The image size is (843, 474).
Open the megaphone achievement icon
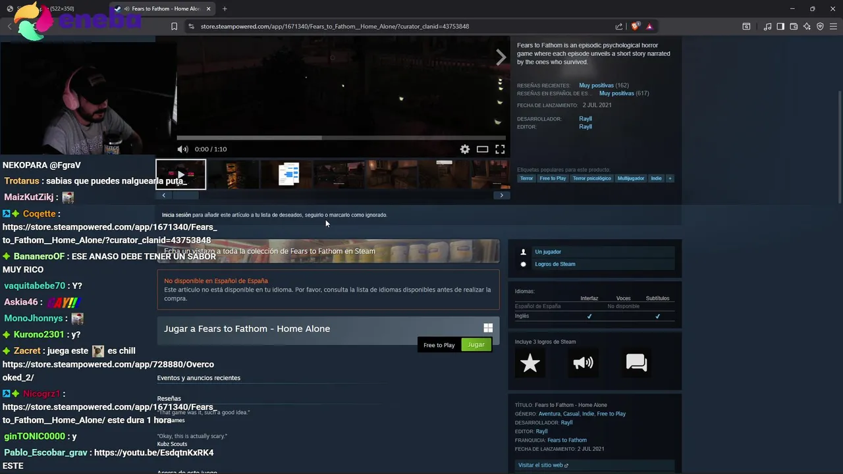click(583, 363)
